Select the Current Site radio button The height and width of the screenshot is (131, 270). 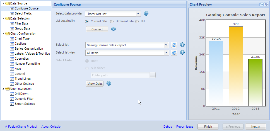(x=87, y=21)
